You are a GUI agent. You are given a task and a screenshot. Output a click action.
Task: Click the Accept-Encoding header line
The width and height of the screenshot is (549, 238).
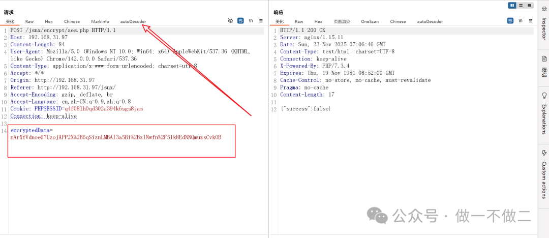[62, 95]
